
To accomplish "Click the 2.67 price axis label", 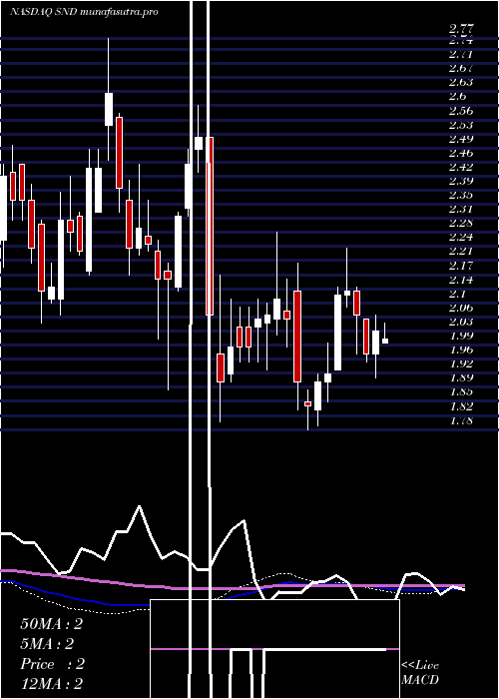I will [x=461, y=69].
